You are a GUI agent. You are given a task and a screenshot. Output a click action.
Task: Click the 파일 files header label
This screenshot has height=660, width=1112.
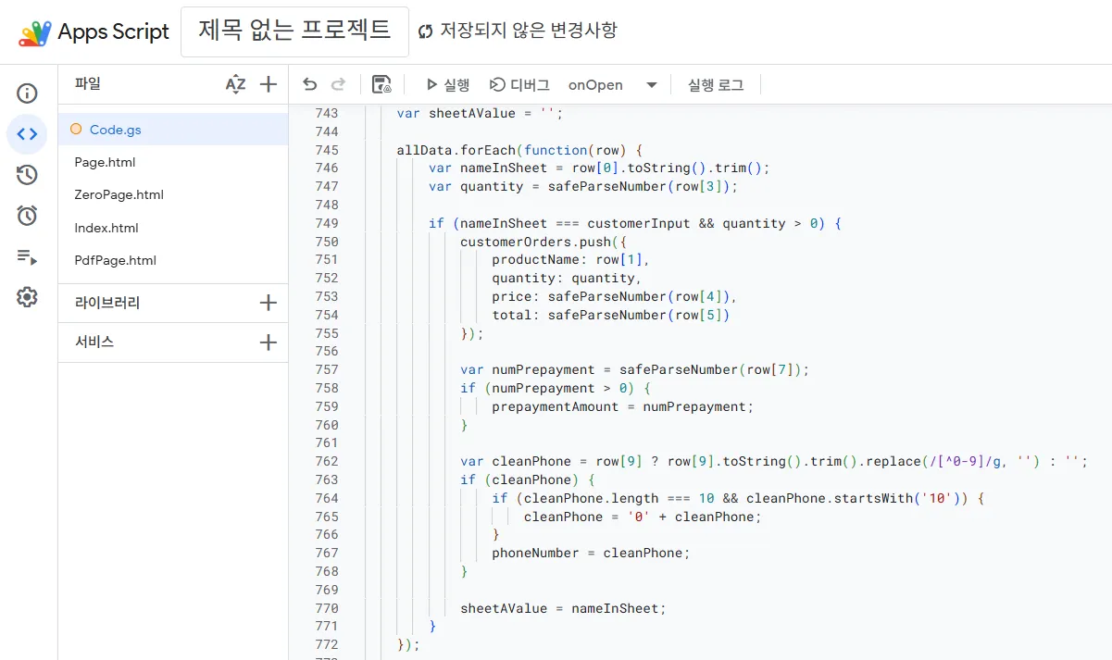tap(88, 83)
